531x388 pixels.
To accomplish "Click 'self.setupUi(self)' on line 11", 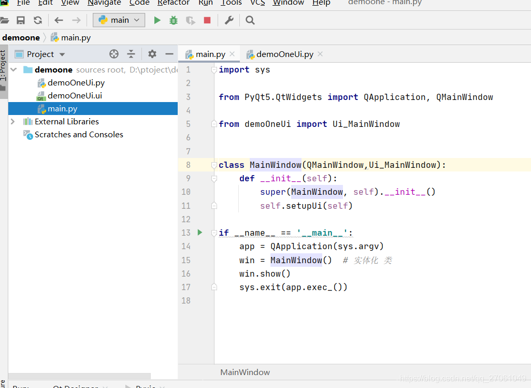I will pyautogui.click(x=306, y=206).
